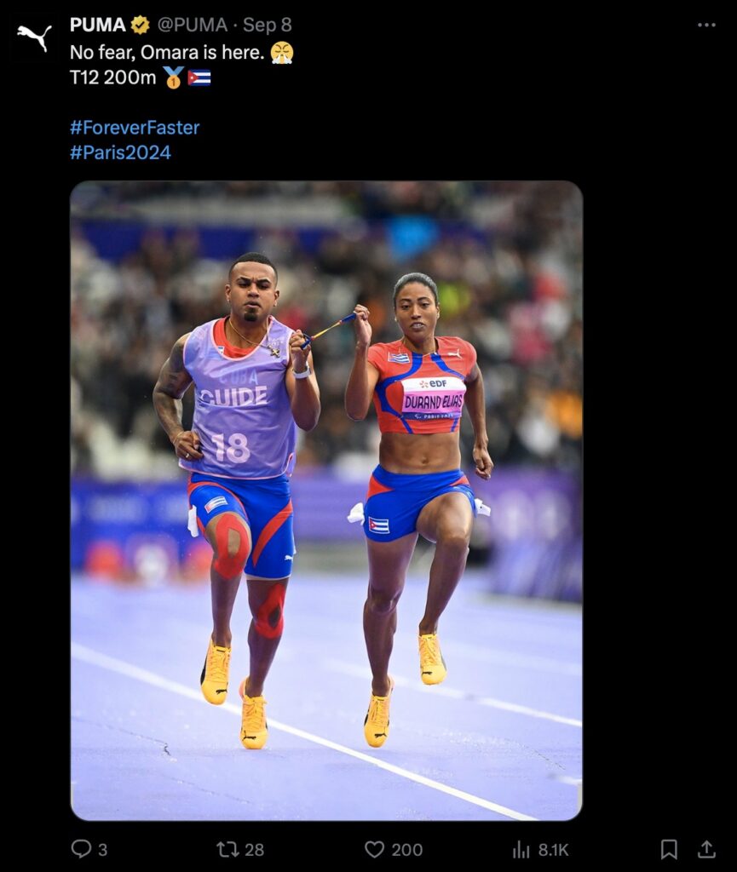Click the like count 200
737x872 pixels.
(406, 850)
